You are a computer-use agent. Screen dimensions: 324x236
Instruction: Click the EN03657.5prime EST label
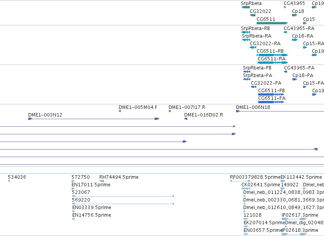click(263, 230)
